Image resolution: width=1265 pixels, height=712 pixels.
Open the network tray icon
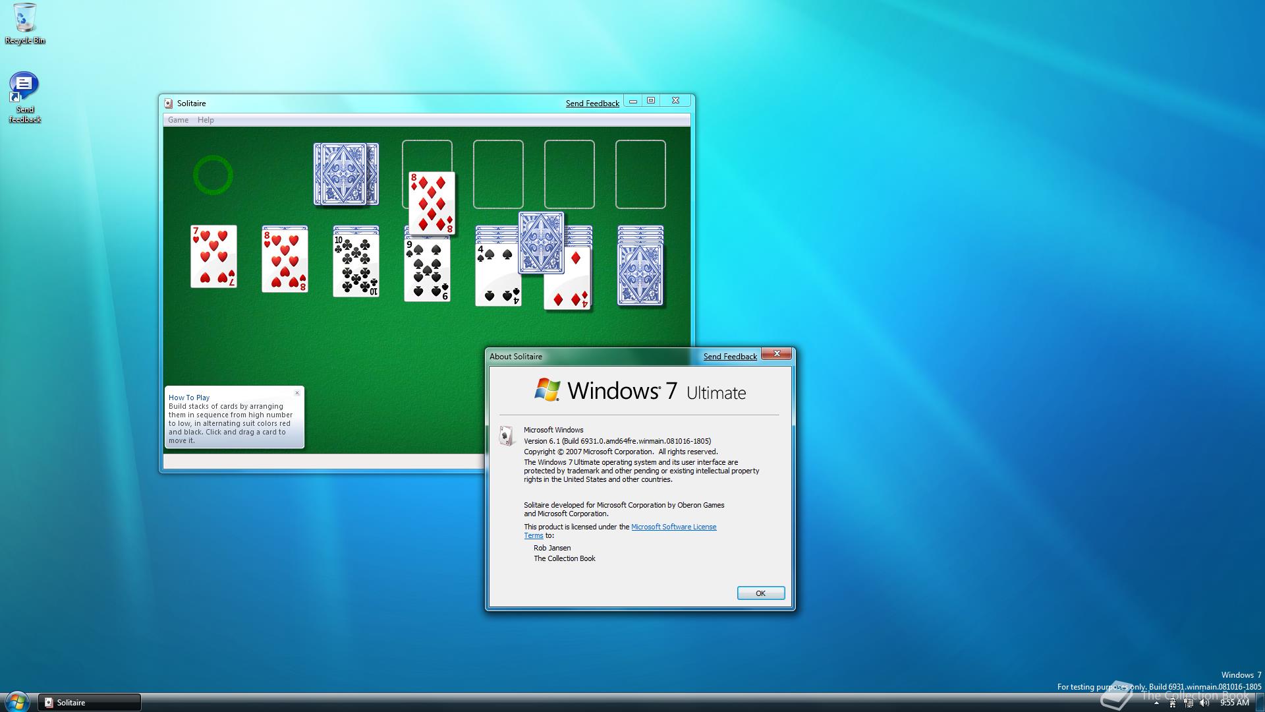1189,703
